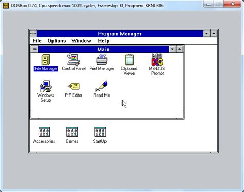Viewport: 244px width, 192px height.
Task: Select the MS-DOS Prompt icon
Action: point(158,60)
